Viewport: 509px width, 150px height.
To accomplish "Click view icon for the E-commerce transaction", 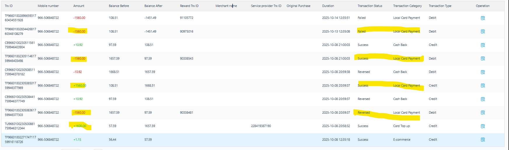I will 482,140.
